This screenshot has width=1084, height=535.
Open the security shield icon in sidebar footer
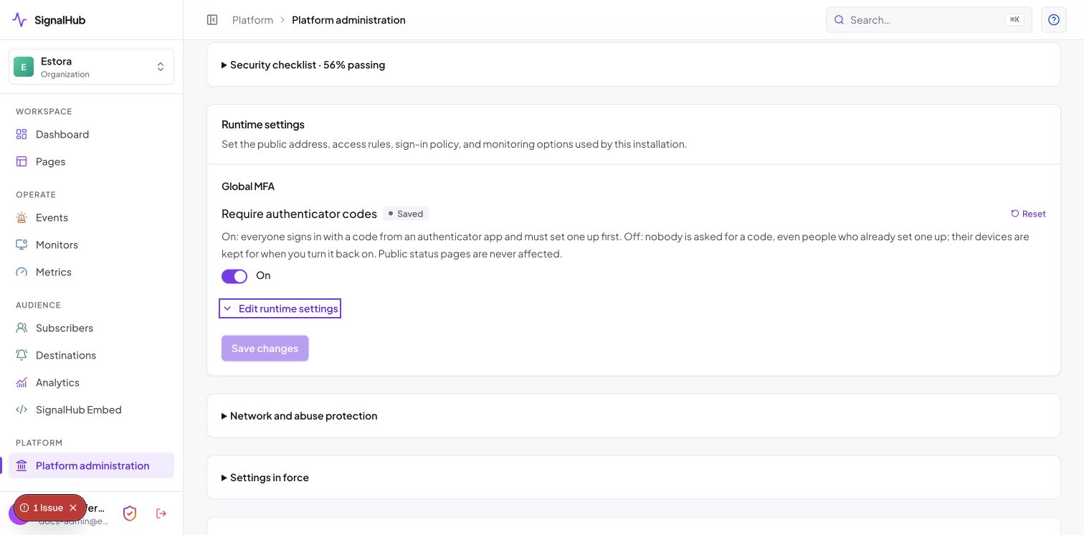click(x=130, y=513)
